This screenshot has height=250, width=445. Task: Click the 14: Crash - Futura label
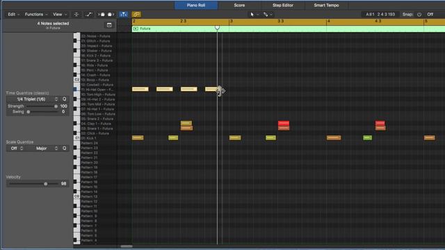pos(95,75)
